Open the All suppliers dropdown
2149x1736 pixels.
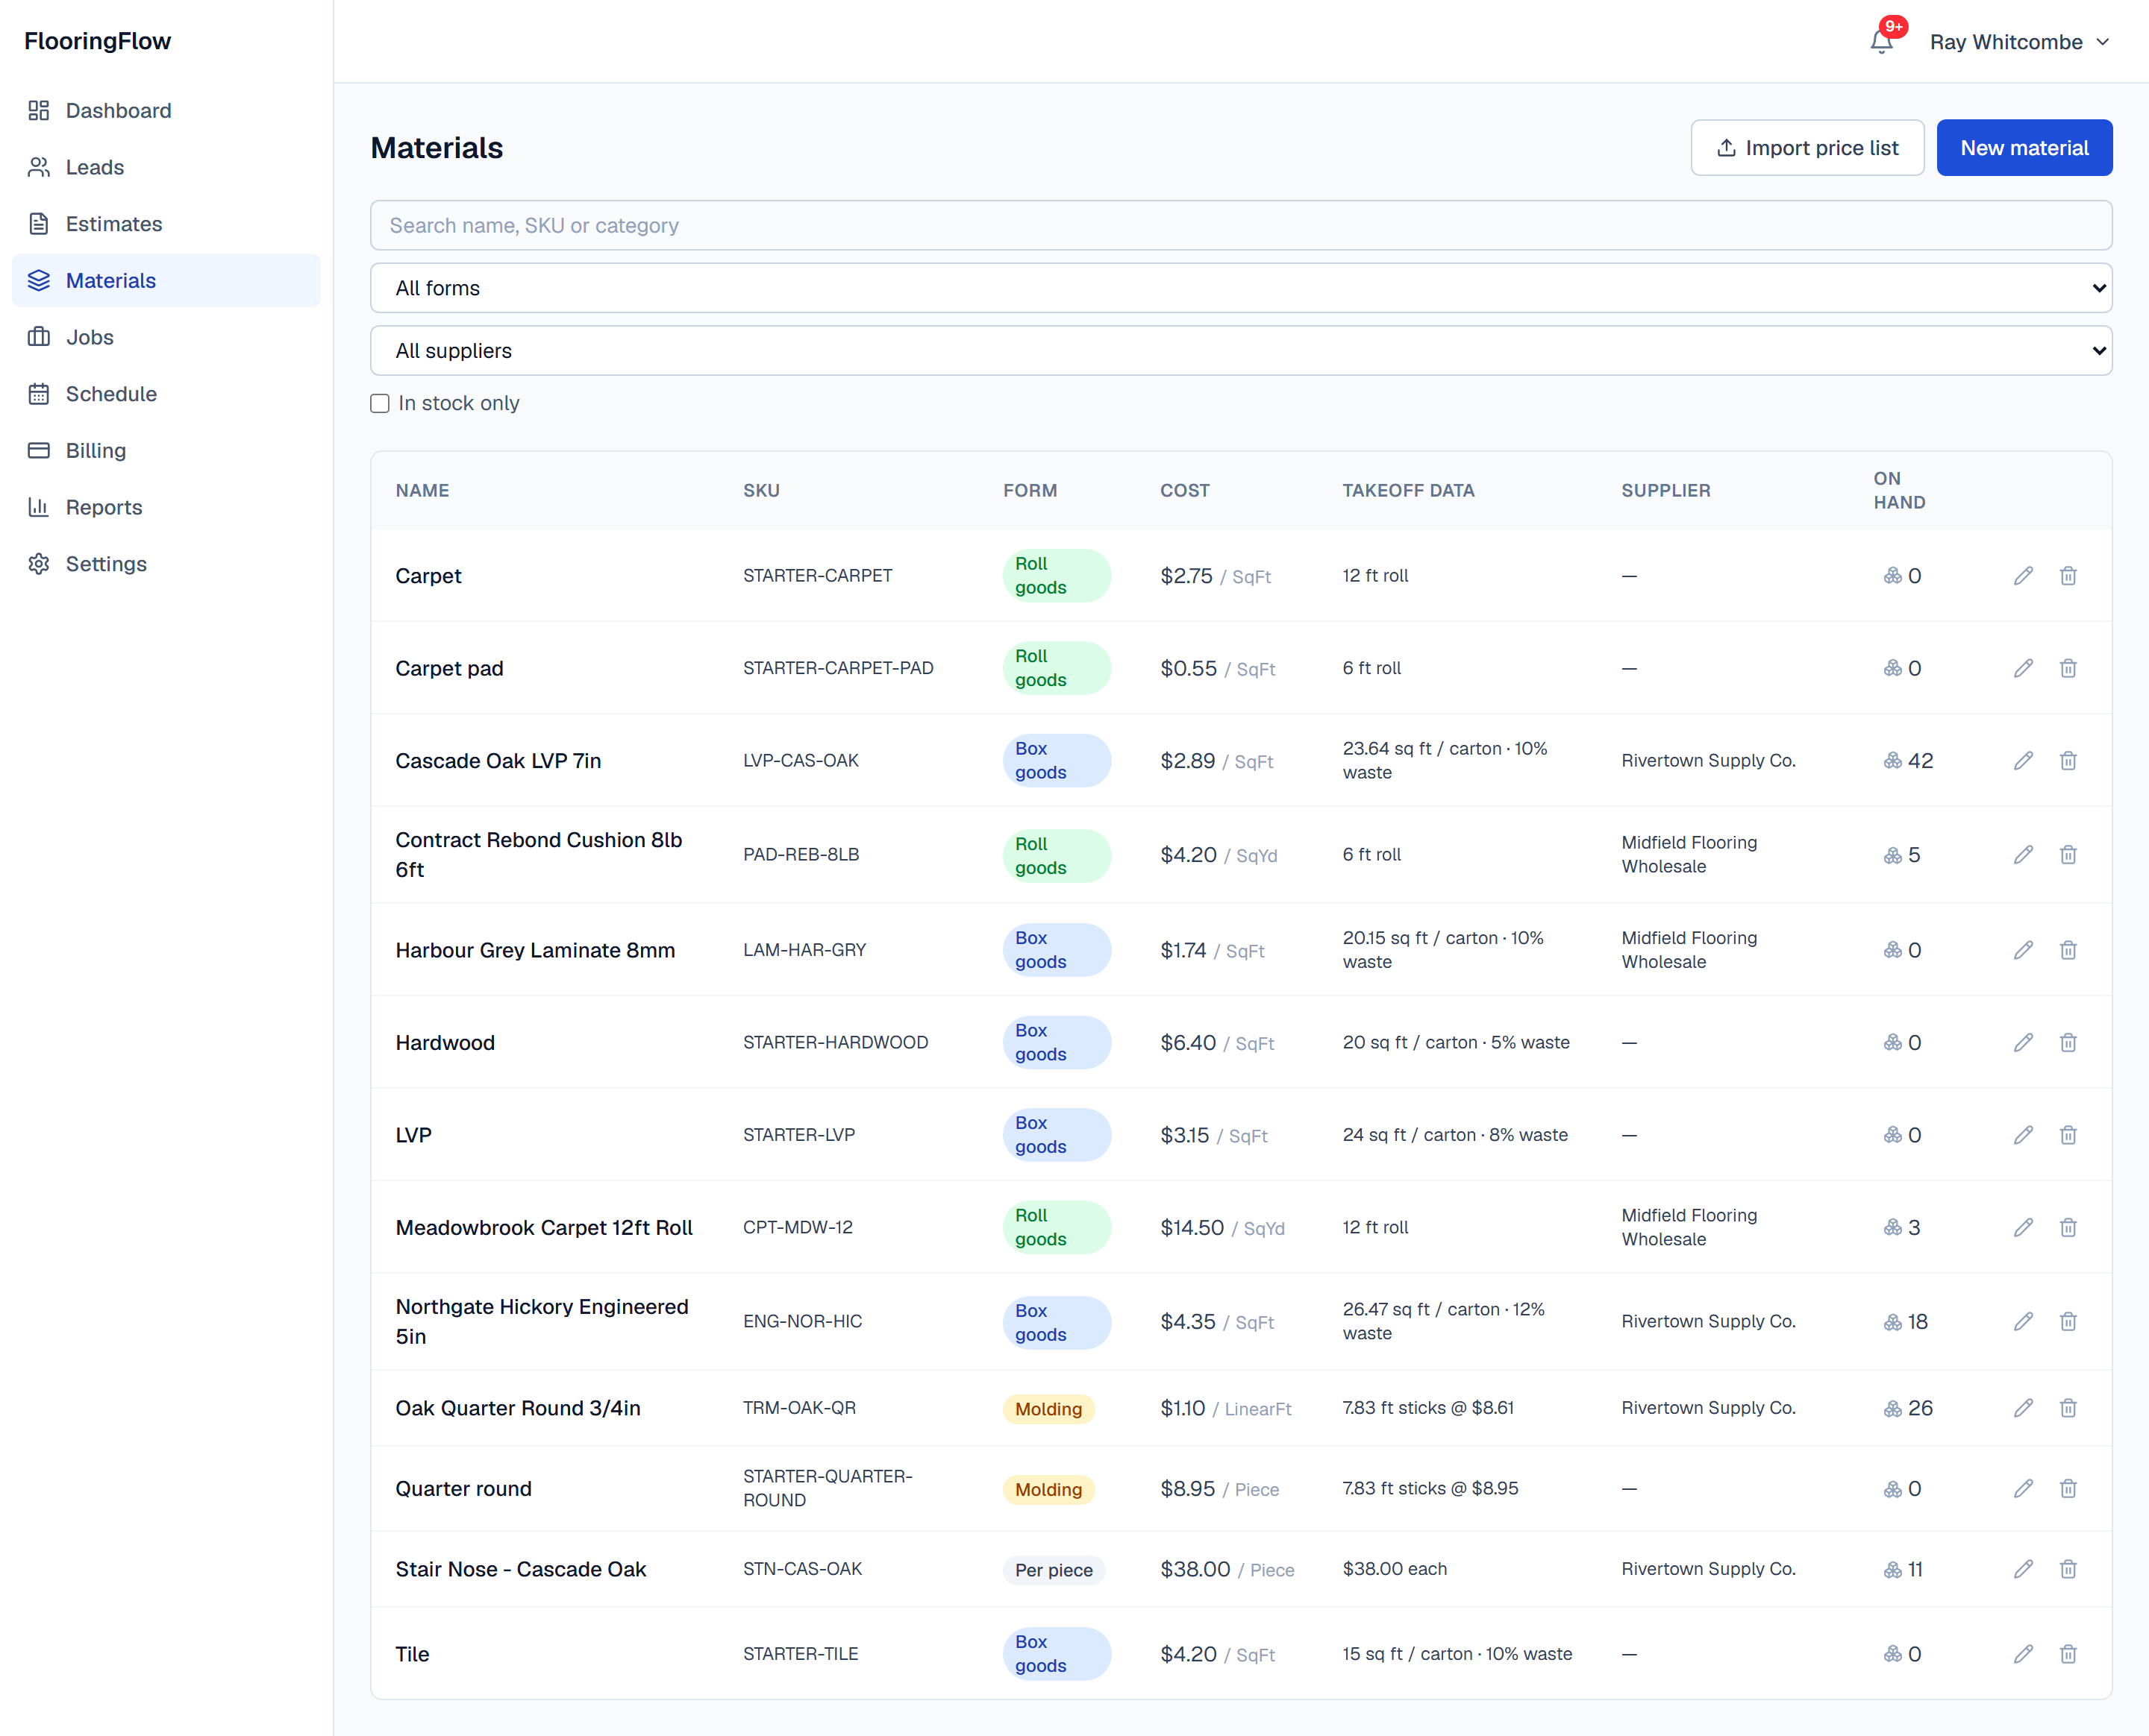point(1241,351)
